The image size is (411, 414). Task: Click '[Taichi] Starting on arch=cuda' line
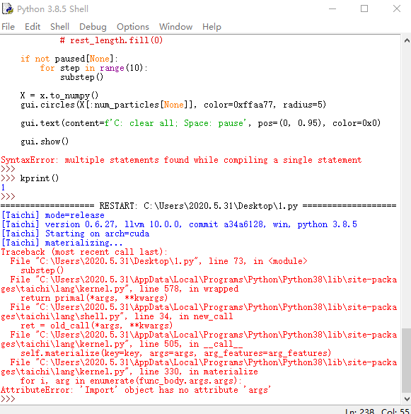pos(75,234)
